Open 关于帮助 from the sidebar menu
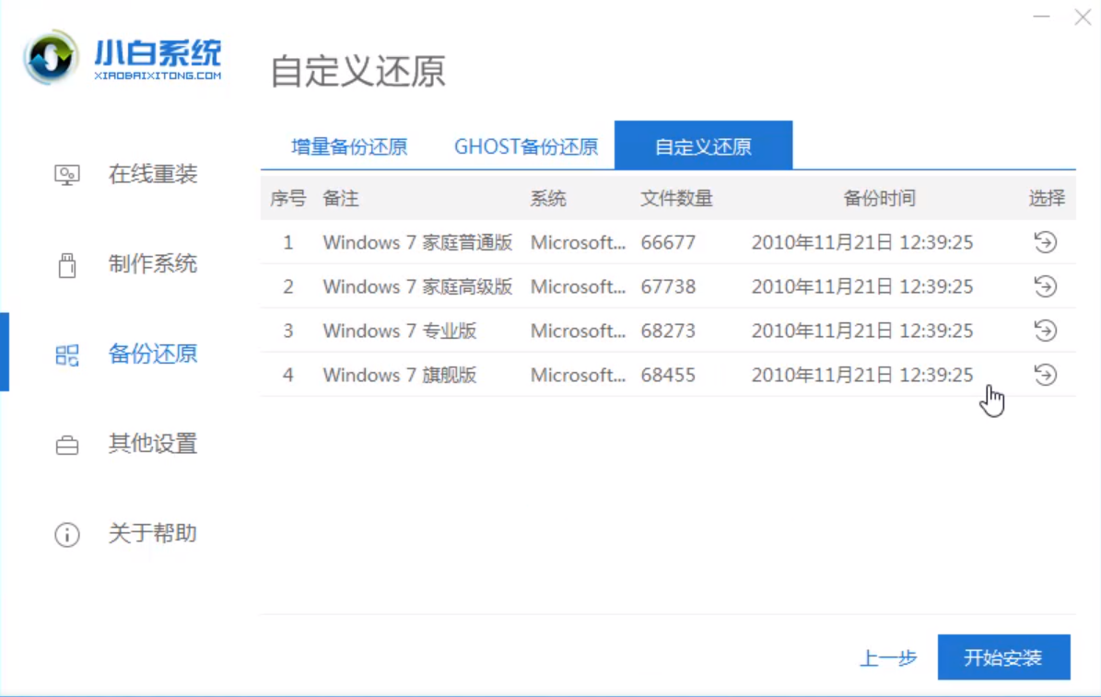The height and width of the screenshot is (697, 1101). (x=152, y=533)
